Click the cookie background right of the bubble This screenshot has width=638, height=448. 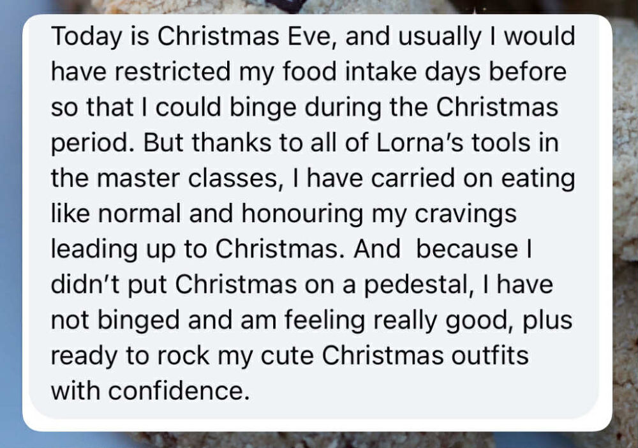click(x=625, y=191)
